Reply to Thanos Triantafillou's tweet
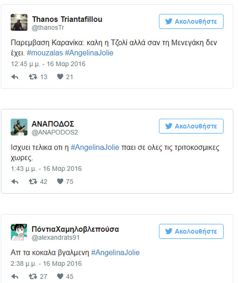This screenshot has width=238, height=283. click(15, 77)
